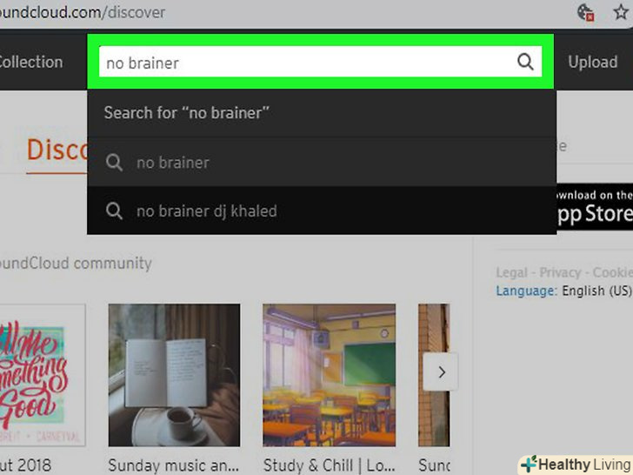Open the Language: English (US) selector
The image size is (633, 475).
[563, 291]
